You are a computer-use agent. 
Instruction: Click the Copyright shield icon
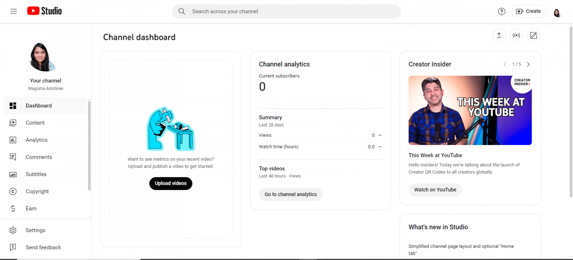point(13,191)
